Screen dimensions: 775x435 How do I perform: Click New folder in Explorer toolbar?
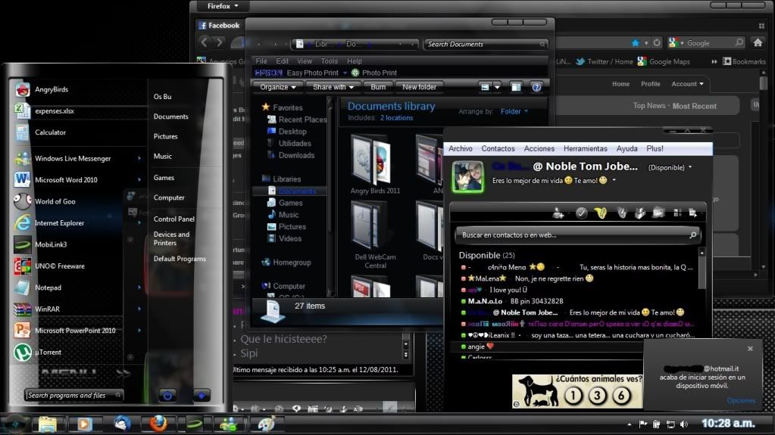[x=419, y=87]
